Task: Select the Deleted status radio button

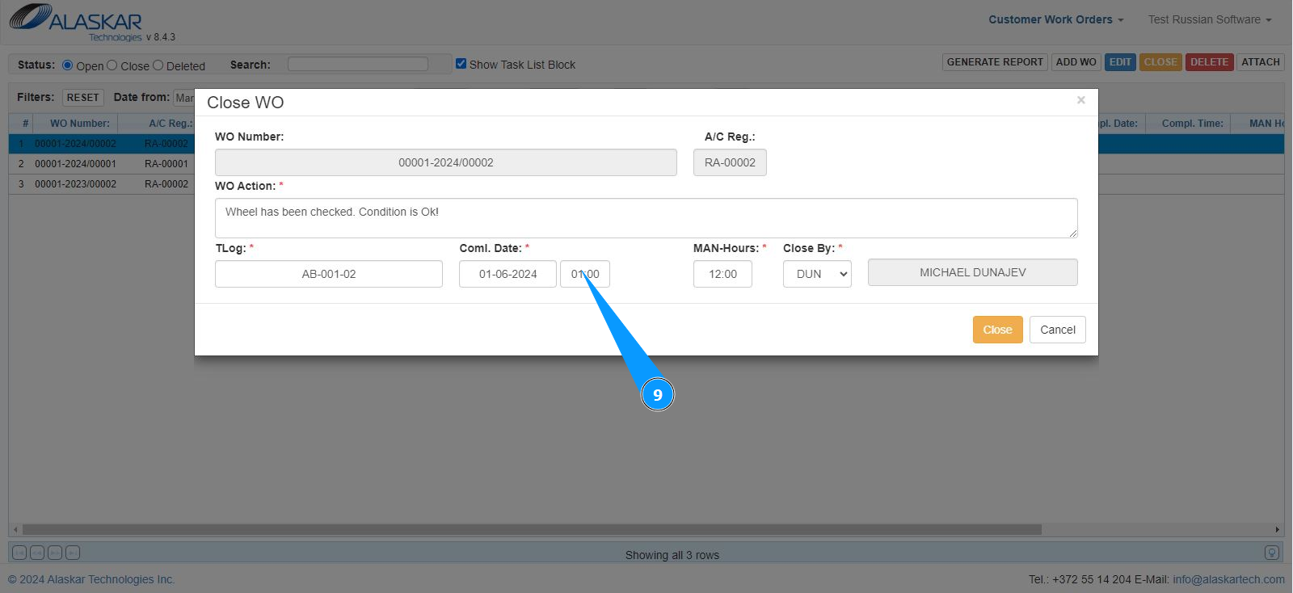Action: (x=158, y=65)
